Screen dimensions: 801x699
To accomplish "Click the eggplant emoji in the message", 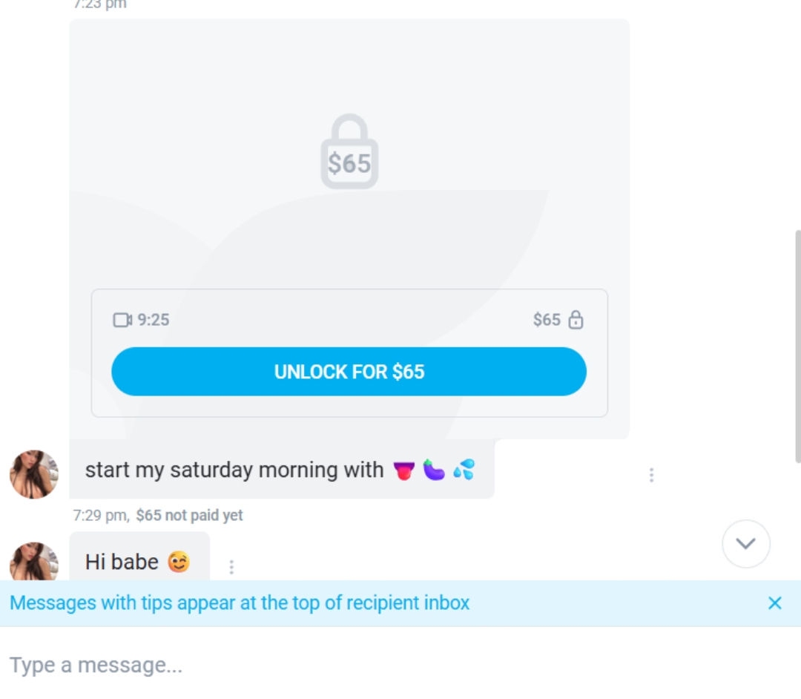I will click(434, 470).
